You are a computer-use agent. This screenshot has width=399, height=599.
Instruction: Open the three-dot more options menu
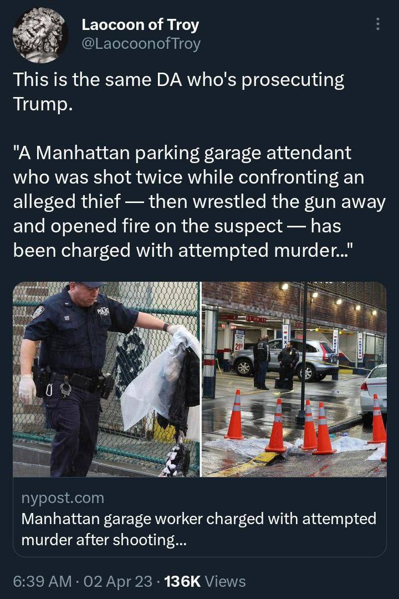click(377, 24)
